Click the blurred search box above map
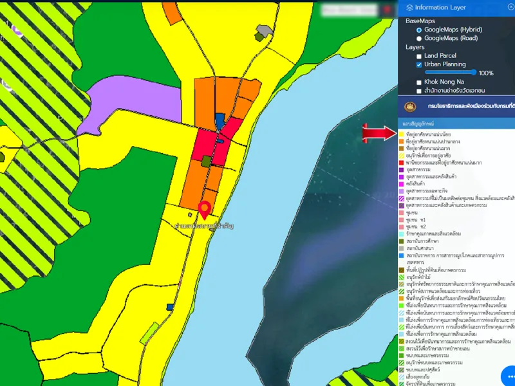Screen dimensions: 515x386 pyautogui.click(x=348, y=11)
